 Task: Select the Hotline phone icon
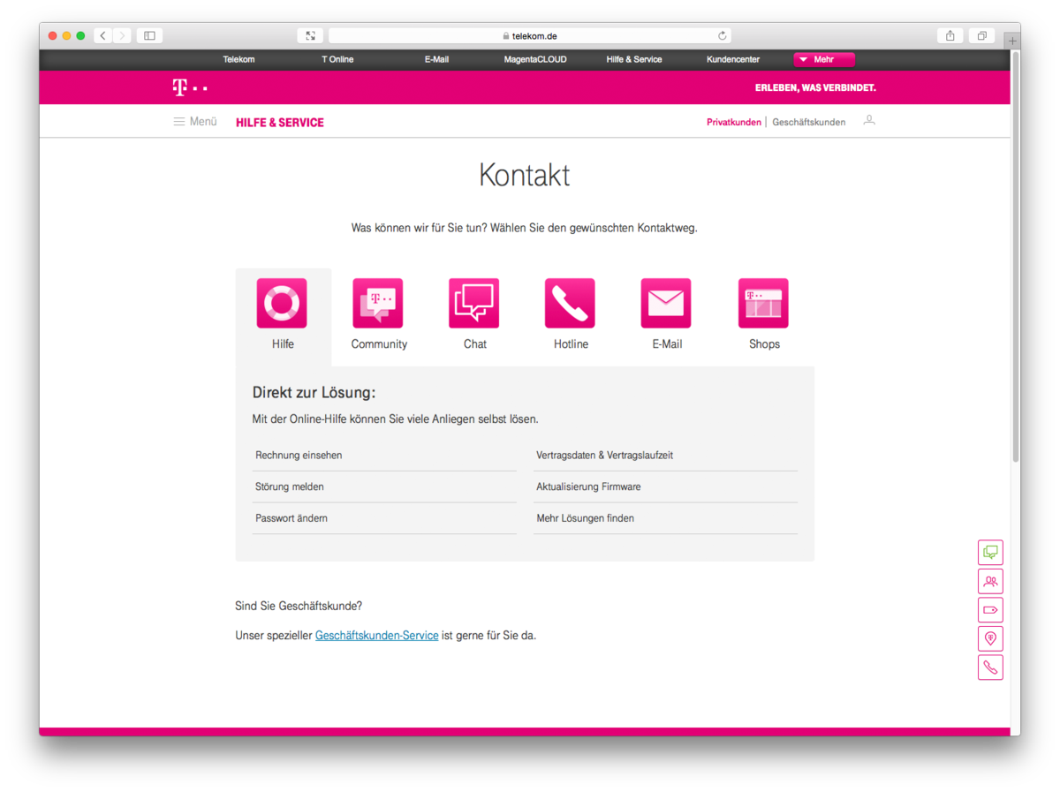(x=570, y=303)
